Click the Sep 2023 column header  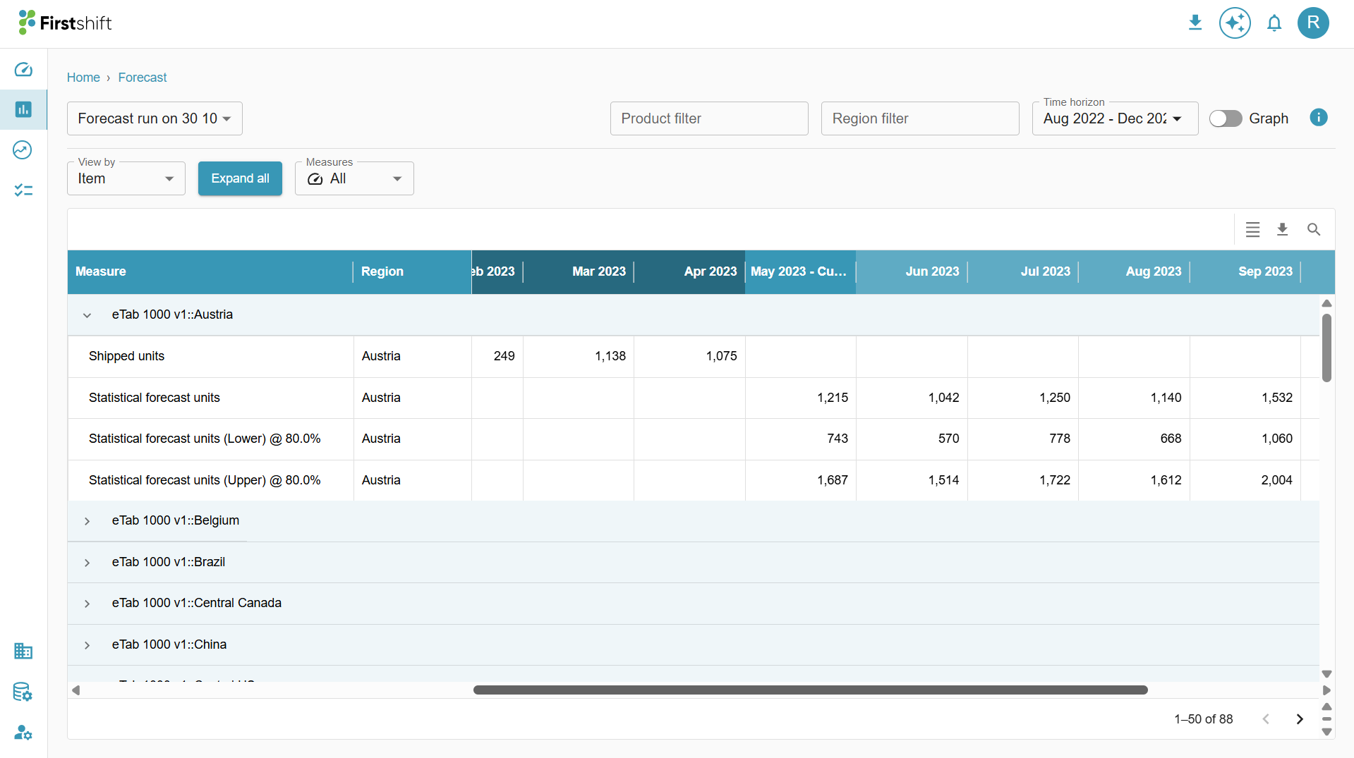click(1245, 271)
